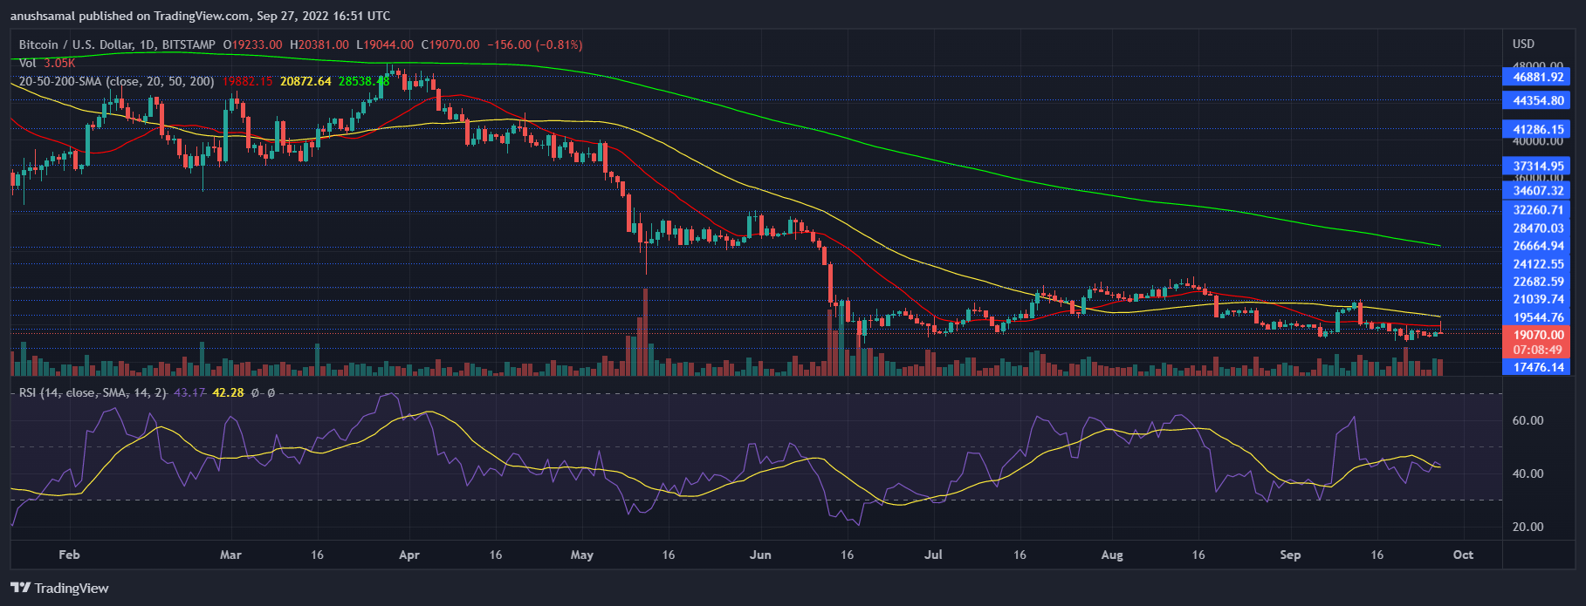Image resolution: width=1586 pixels, height=606 pixels.
Task: Click the Aug label on time axis
Action: pyautogui.click(x=1112, y=555)
